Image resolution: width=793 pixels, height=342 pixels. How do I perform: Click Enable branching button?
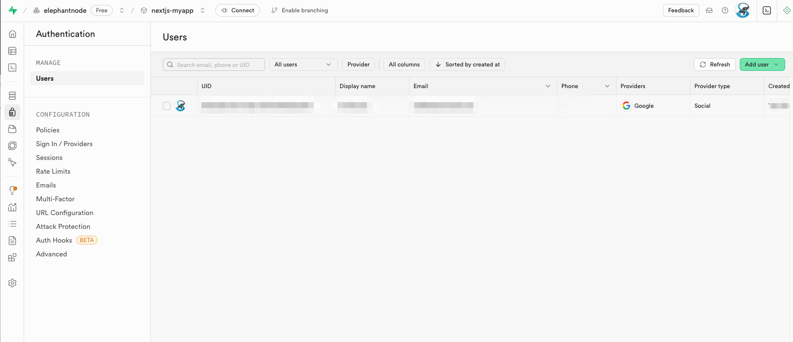pyautogui.click(x=300, y=10)
